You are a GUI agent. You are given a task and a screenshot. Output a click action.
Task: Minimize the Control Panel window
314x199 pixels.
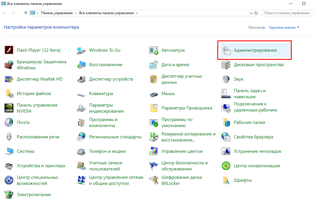[x=291, y=3]
